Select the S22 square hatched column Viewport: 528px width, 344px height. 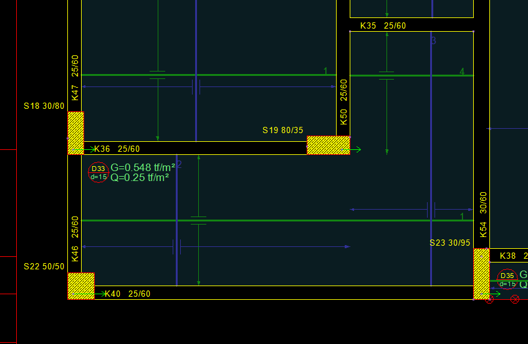pyautogui.click(x=81, y=286)
